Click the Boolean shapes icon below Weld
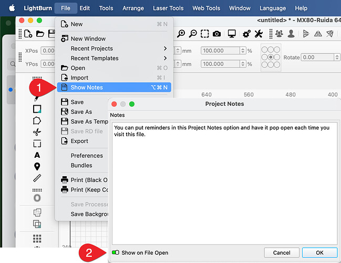The width and height of the screenshot is (341, 263). [37, 224]
